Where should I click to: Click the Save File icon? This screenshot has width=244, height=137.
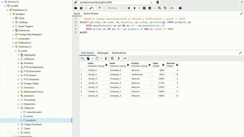[81, 8]
